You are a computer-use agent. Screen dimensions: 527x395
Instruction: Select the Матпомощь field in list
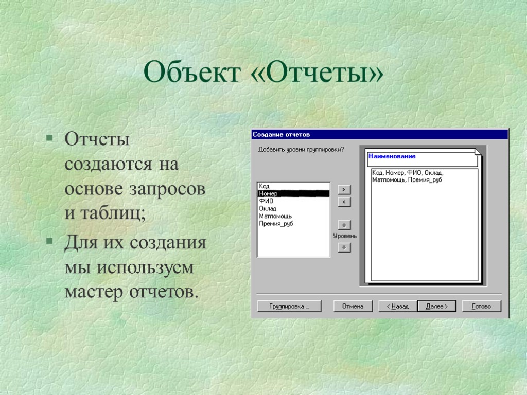coord(293,216)
